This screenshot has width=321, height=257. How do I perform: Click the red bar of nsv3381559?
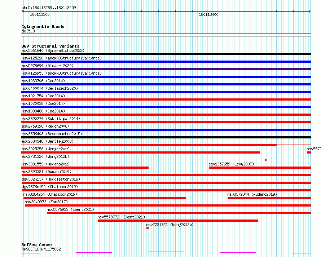pos(85,168)
